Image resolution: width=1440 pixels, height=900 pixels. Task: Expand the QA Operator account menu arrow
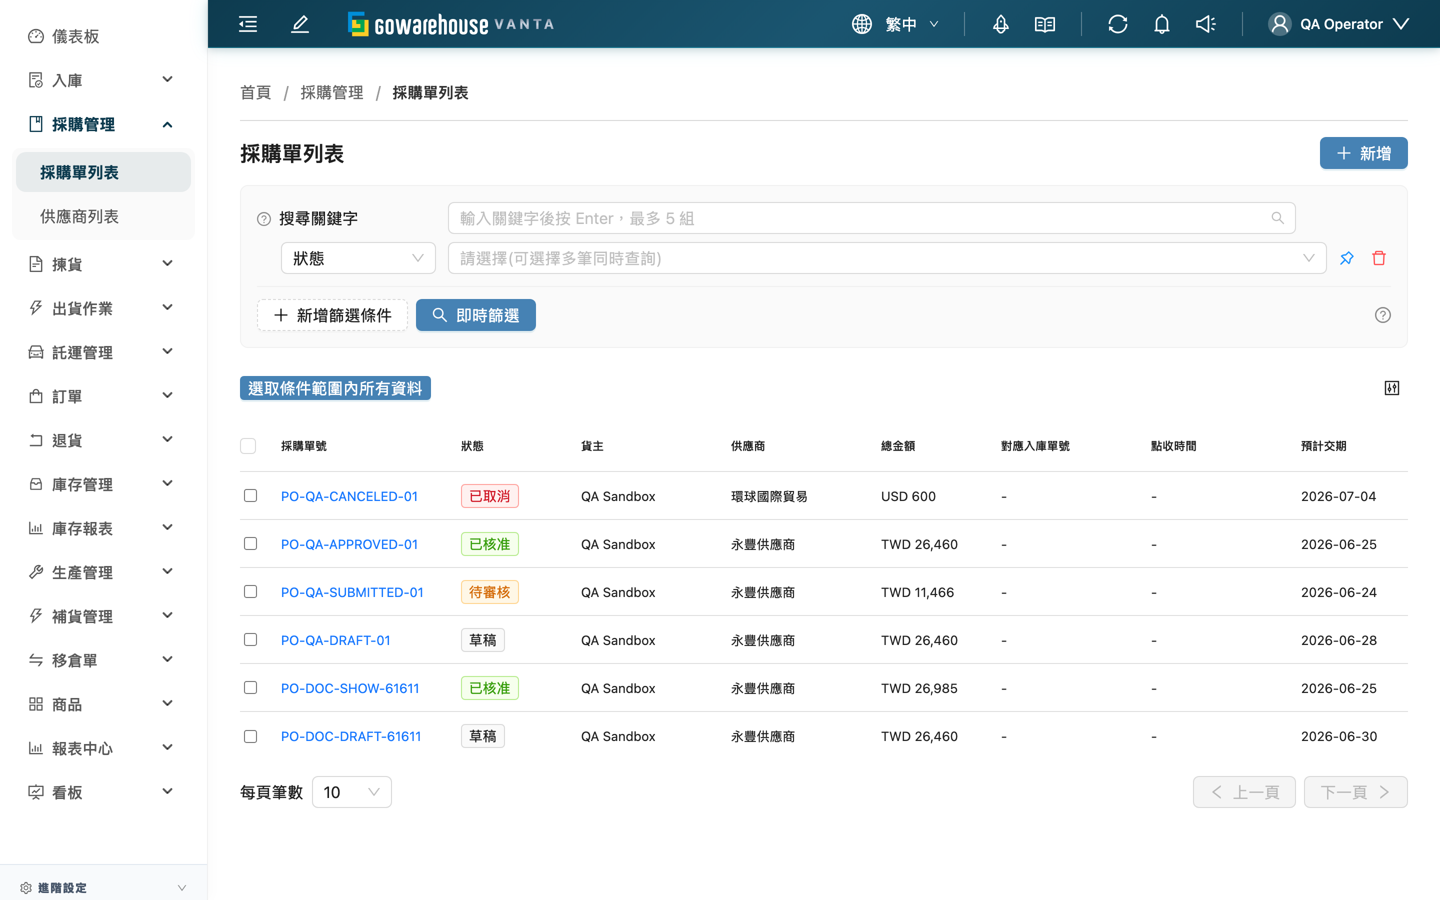pos(1401,24)
